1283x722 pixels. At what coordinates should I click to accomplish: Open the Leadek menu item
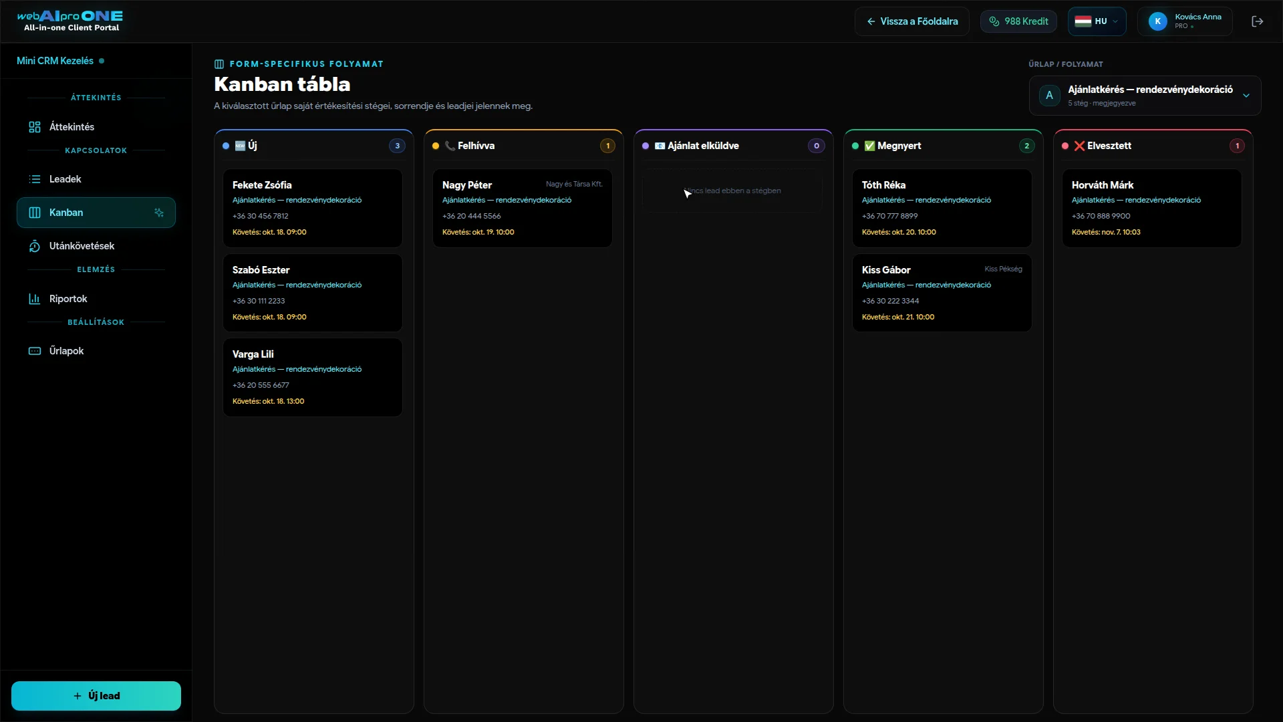[96, 179]
